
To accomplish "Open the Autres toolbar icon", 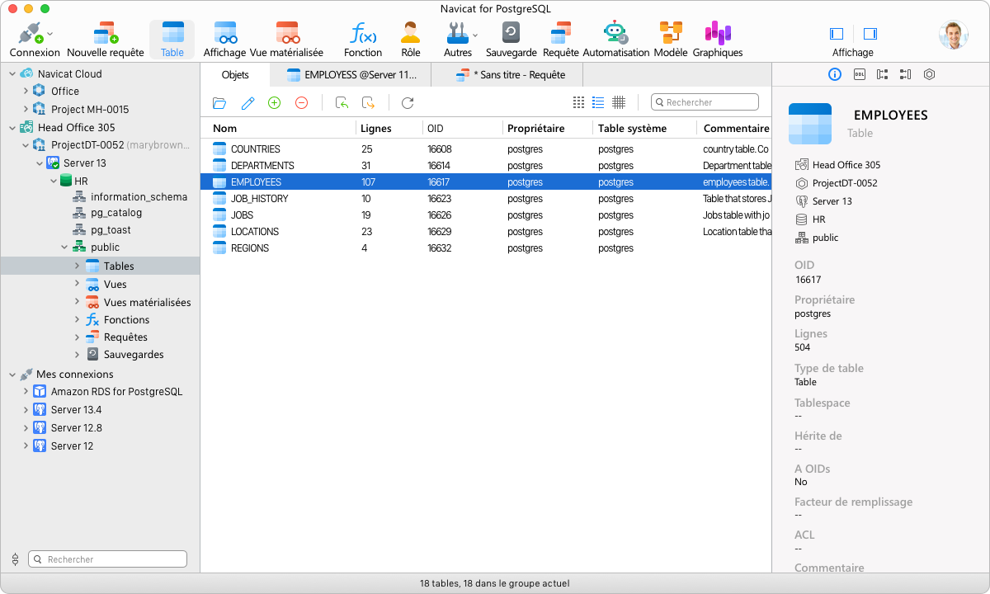I will 458,40.
